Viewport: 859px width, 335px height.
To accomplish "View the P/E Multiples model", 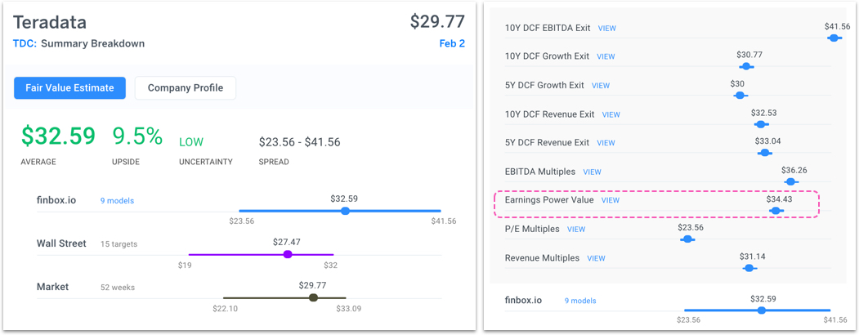I will (575, 230).
